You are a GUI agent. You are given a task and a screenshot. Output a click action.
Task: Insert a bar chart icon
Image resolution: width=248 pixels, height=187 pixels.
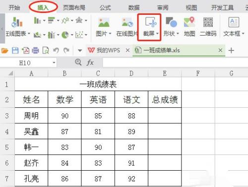tap(51, 20)
